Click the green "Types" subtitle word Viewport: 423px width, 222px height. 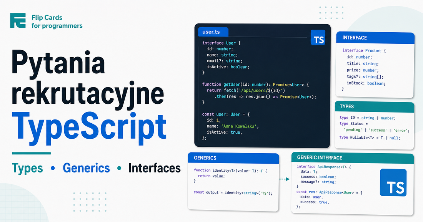tap(27, 168)
